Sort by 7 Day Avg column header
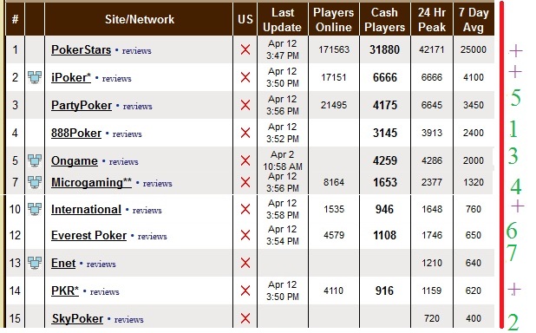Image resolution: width=536 pixels, height=333 pixels. (474, 19)
